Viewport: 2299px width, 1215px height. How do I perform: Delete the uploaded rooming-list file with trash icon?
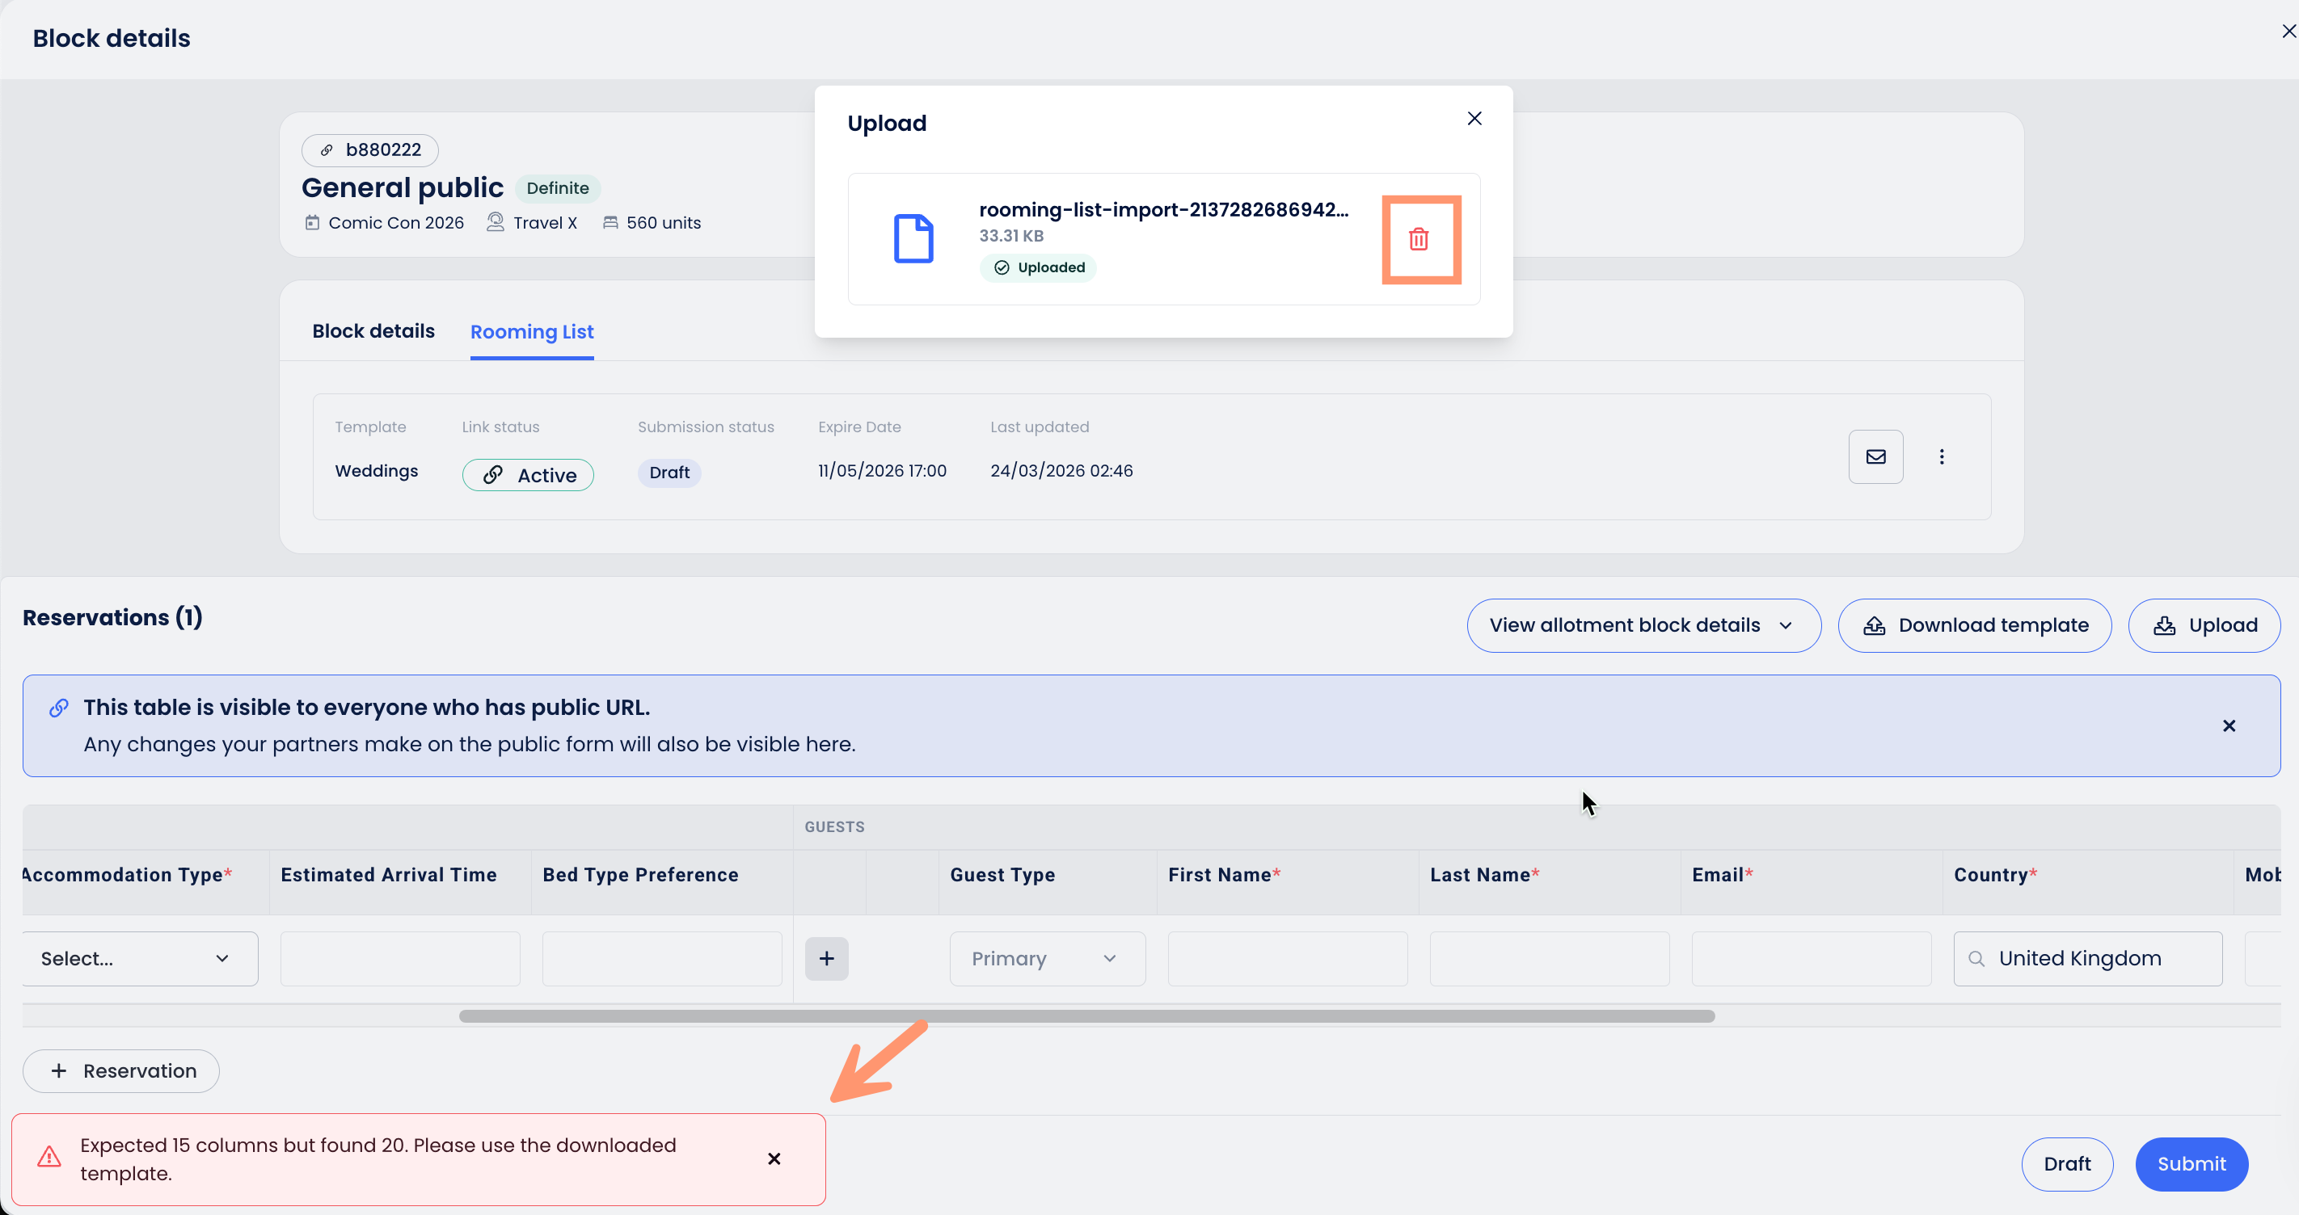(1418, 239)
